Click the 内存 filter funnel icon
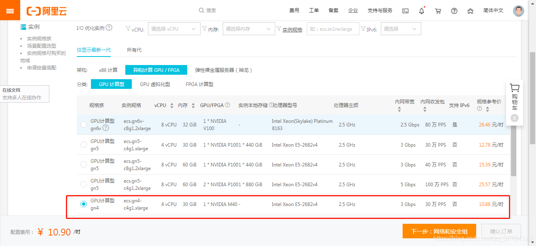The image size is (536, 246). 204,29
